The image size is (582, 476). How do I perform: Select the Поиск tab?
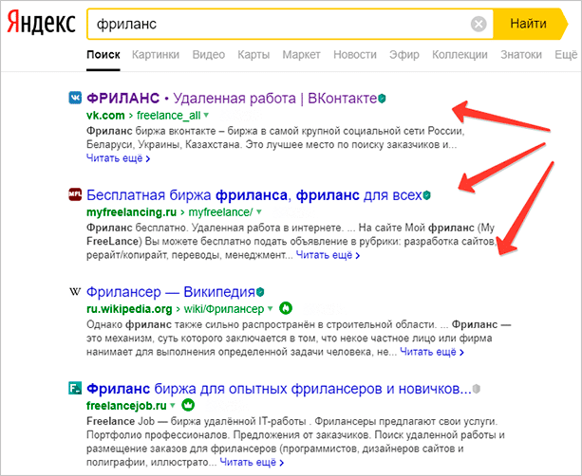[x=103, y=54]
